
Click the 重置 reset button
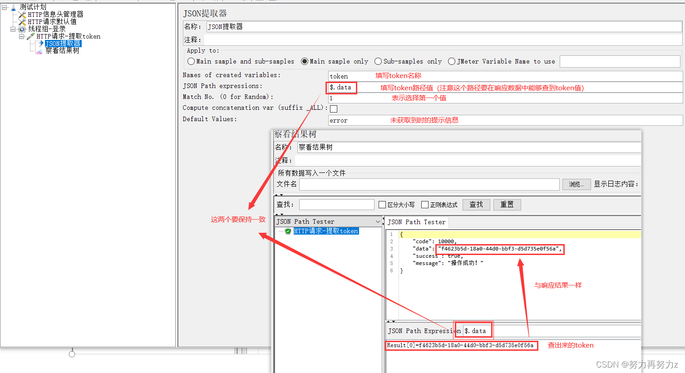click(x=507, y=205)
